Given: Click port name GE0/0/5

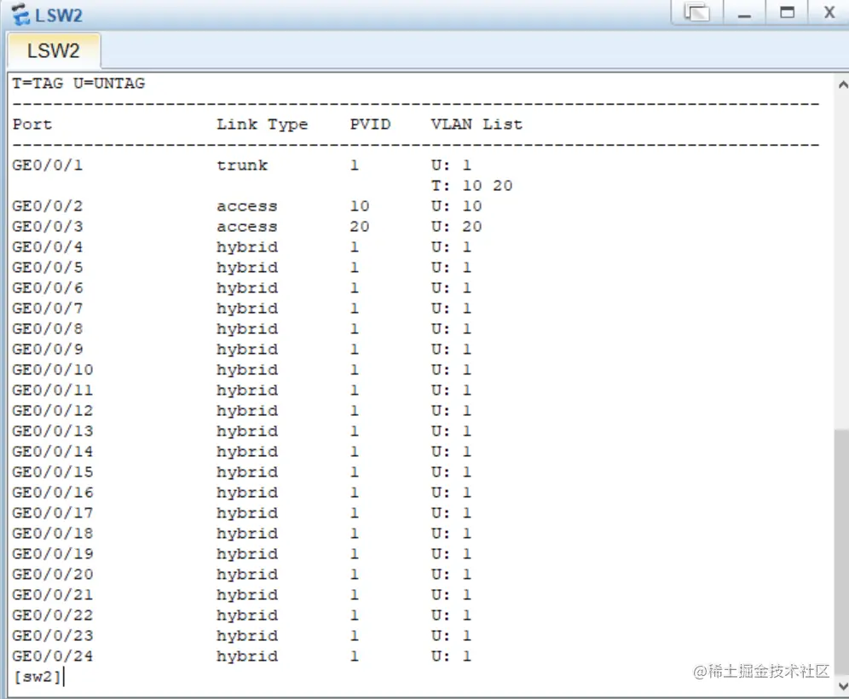Looking at the screenshot, I should 48,268.
